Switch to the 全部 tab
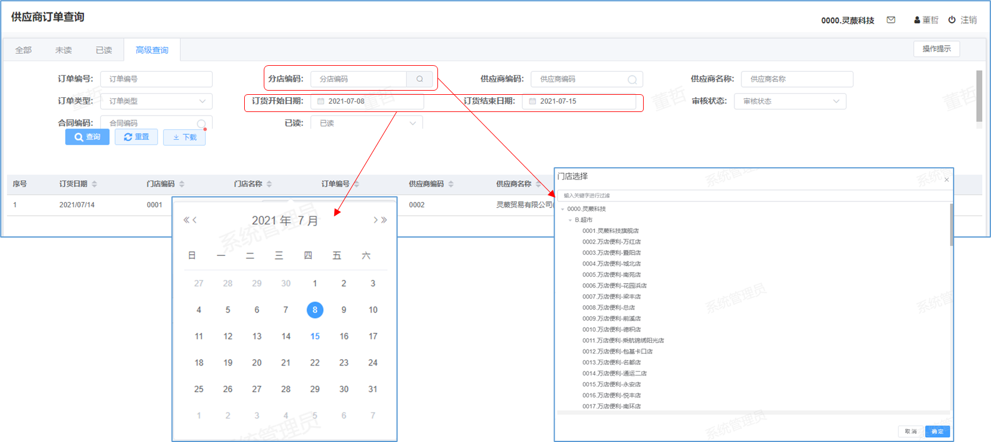Screen dimensions: 991x442 point(24,50)
